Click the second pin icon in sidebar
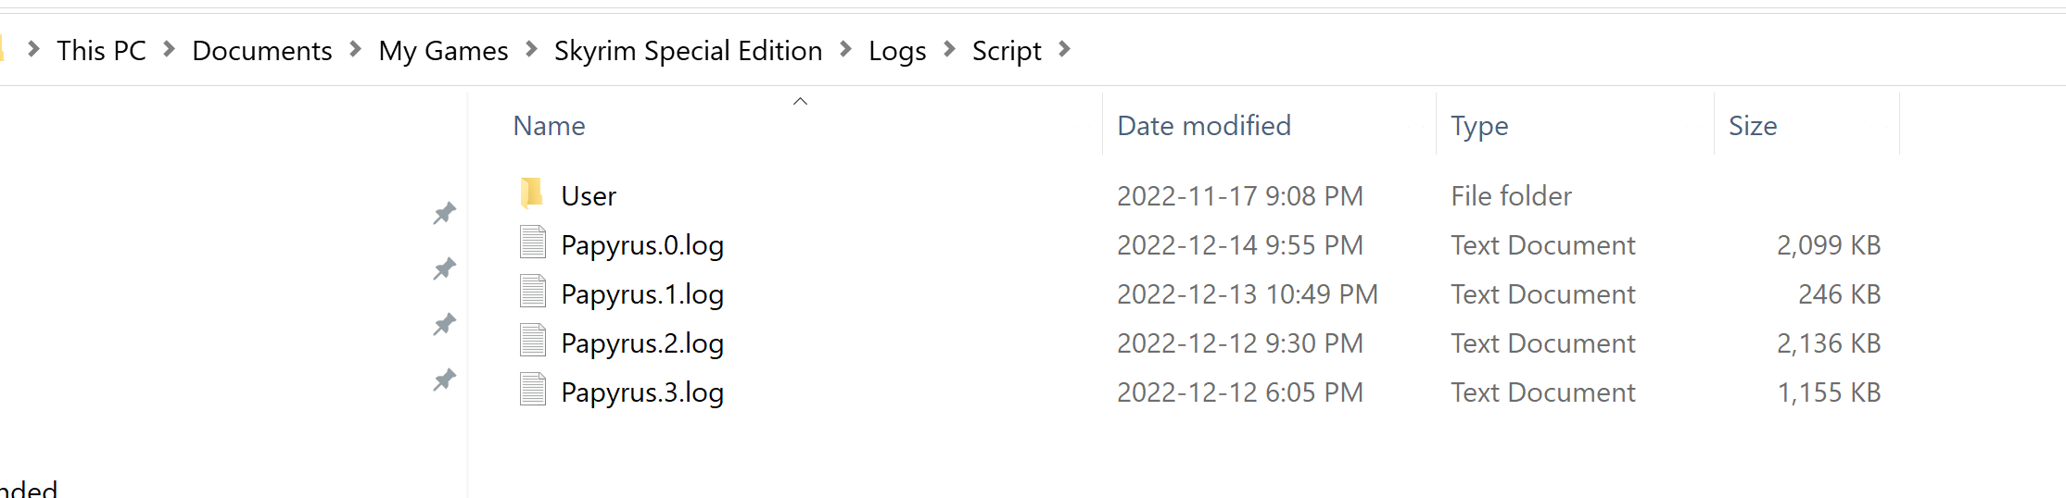 pos(445,269)
